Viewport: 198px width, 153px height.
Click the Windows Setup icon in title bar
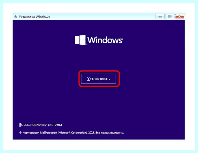tap(16, 17)
